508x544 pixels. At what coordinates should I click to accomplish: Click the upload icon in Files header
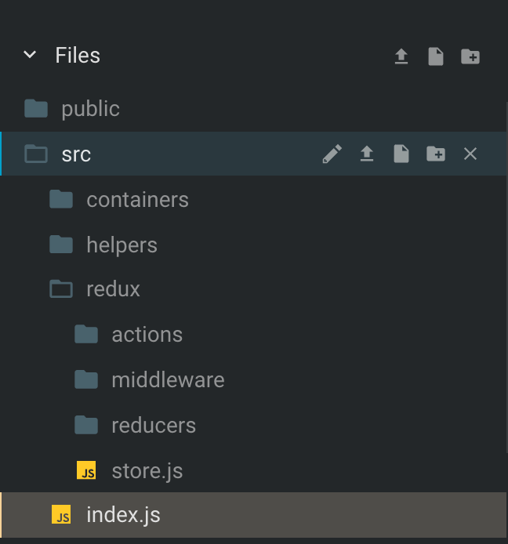(x=401, y=56)
